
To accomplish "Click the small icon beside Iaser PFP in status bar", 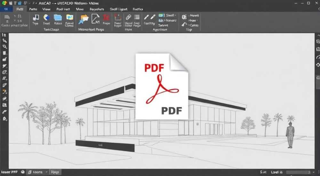I will tap(23, 172).
